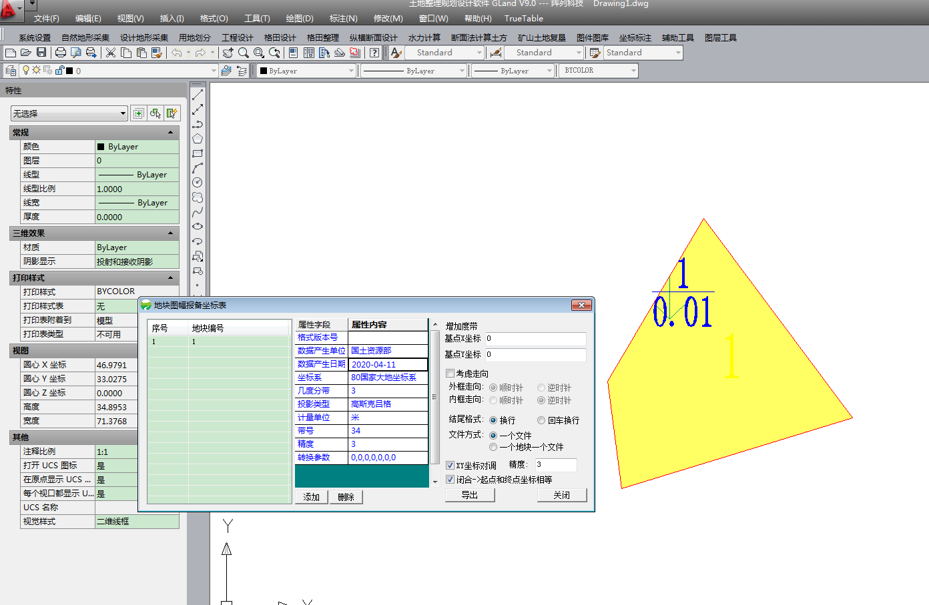
Task: Open the layer control dropdown showing 0
Action: tap(117, 71)
